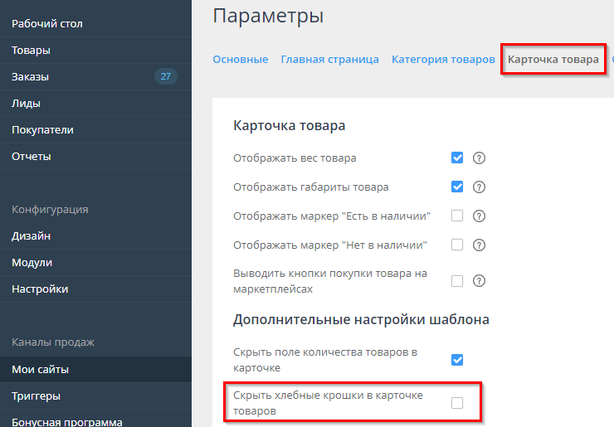This screenshot has width=614, height=427.
Task: Open help for 'Отображать габариты товара'
Action: tap(479, 187)
